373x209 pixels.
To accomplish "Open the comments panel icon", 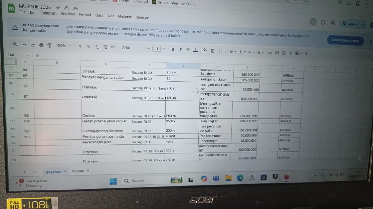I will pos(333,23).
